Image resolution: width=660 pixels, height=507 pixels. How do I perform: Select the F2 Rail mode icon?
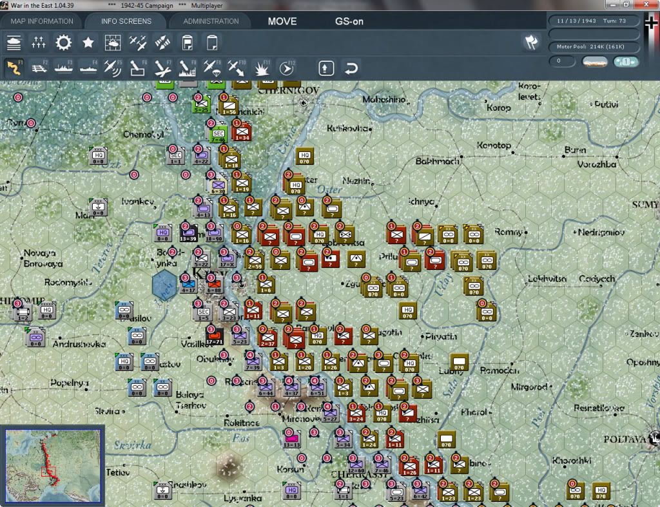point(39,68)
